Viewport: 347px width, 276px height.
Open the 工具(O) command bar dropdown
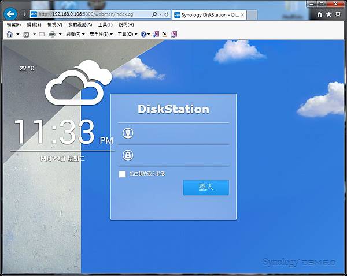pos(127,34)
